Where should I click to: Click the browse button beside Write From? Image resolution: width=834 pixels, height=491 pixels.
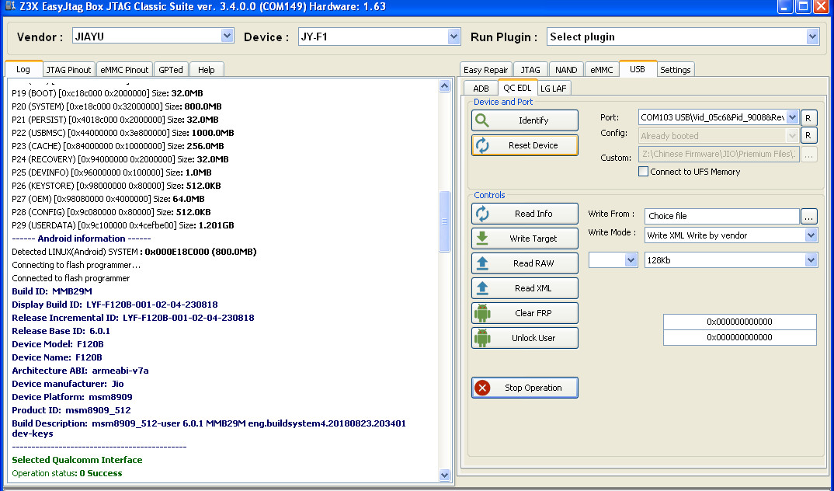point(808,216)
